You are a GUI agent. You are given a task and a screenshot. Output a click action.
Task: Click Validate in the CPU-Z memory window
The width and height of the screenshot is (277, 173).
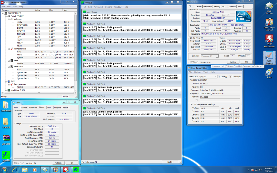point(58,163)
